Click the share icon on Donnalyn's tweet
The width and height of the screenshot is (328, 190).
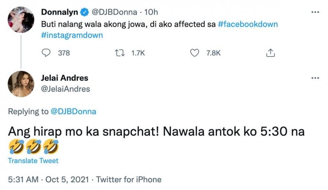pos(270,53)
